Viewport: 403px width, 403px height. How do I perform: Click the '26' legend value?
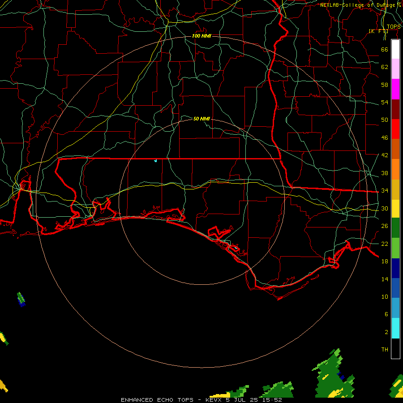pyautogui.click(x=385, y=226)
